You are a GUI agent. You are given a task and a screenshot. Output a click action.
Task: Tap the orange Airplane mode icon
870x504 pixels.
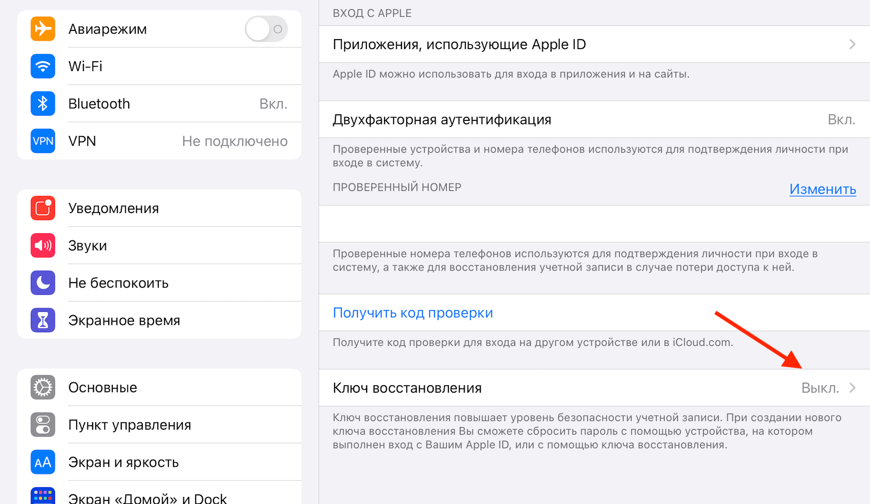(43, 29)
